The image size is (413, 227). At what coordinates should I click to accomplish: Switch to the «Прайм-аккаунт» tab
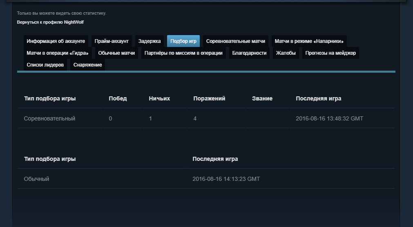coord(112,41)
